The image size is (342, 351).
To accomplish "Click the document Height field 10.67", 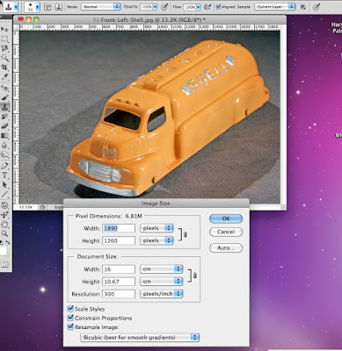I will tap(119, 282).
